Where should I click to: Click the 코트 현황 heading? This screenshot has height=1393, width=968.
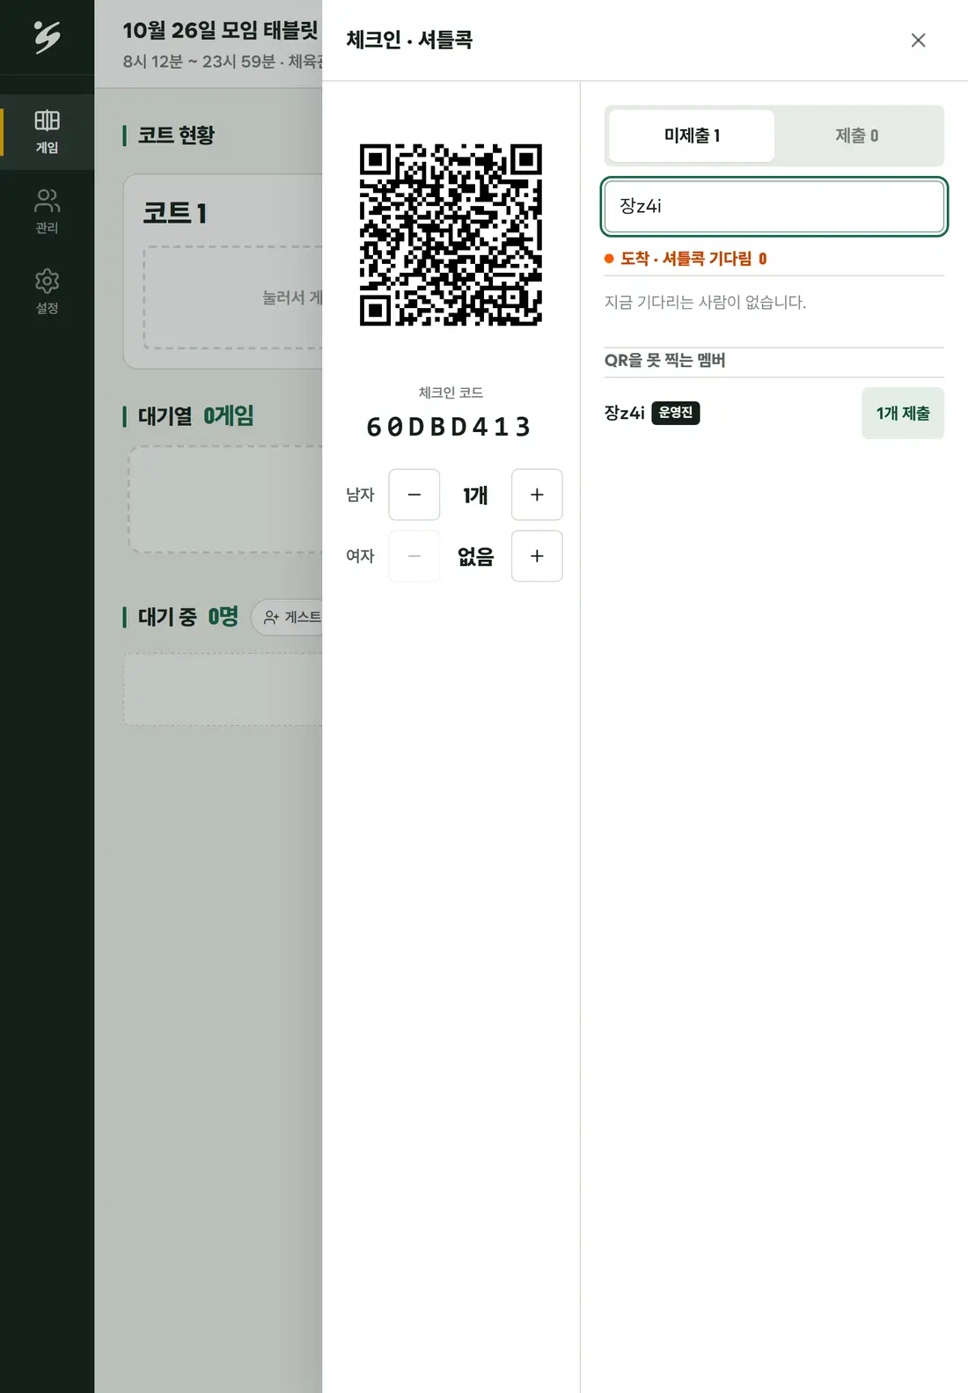(176, 135)
